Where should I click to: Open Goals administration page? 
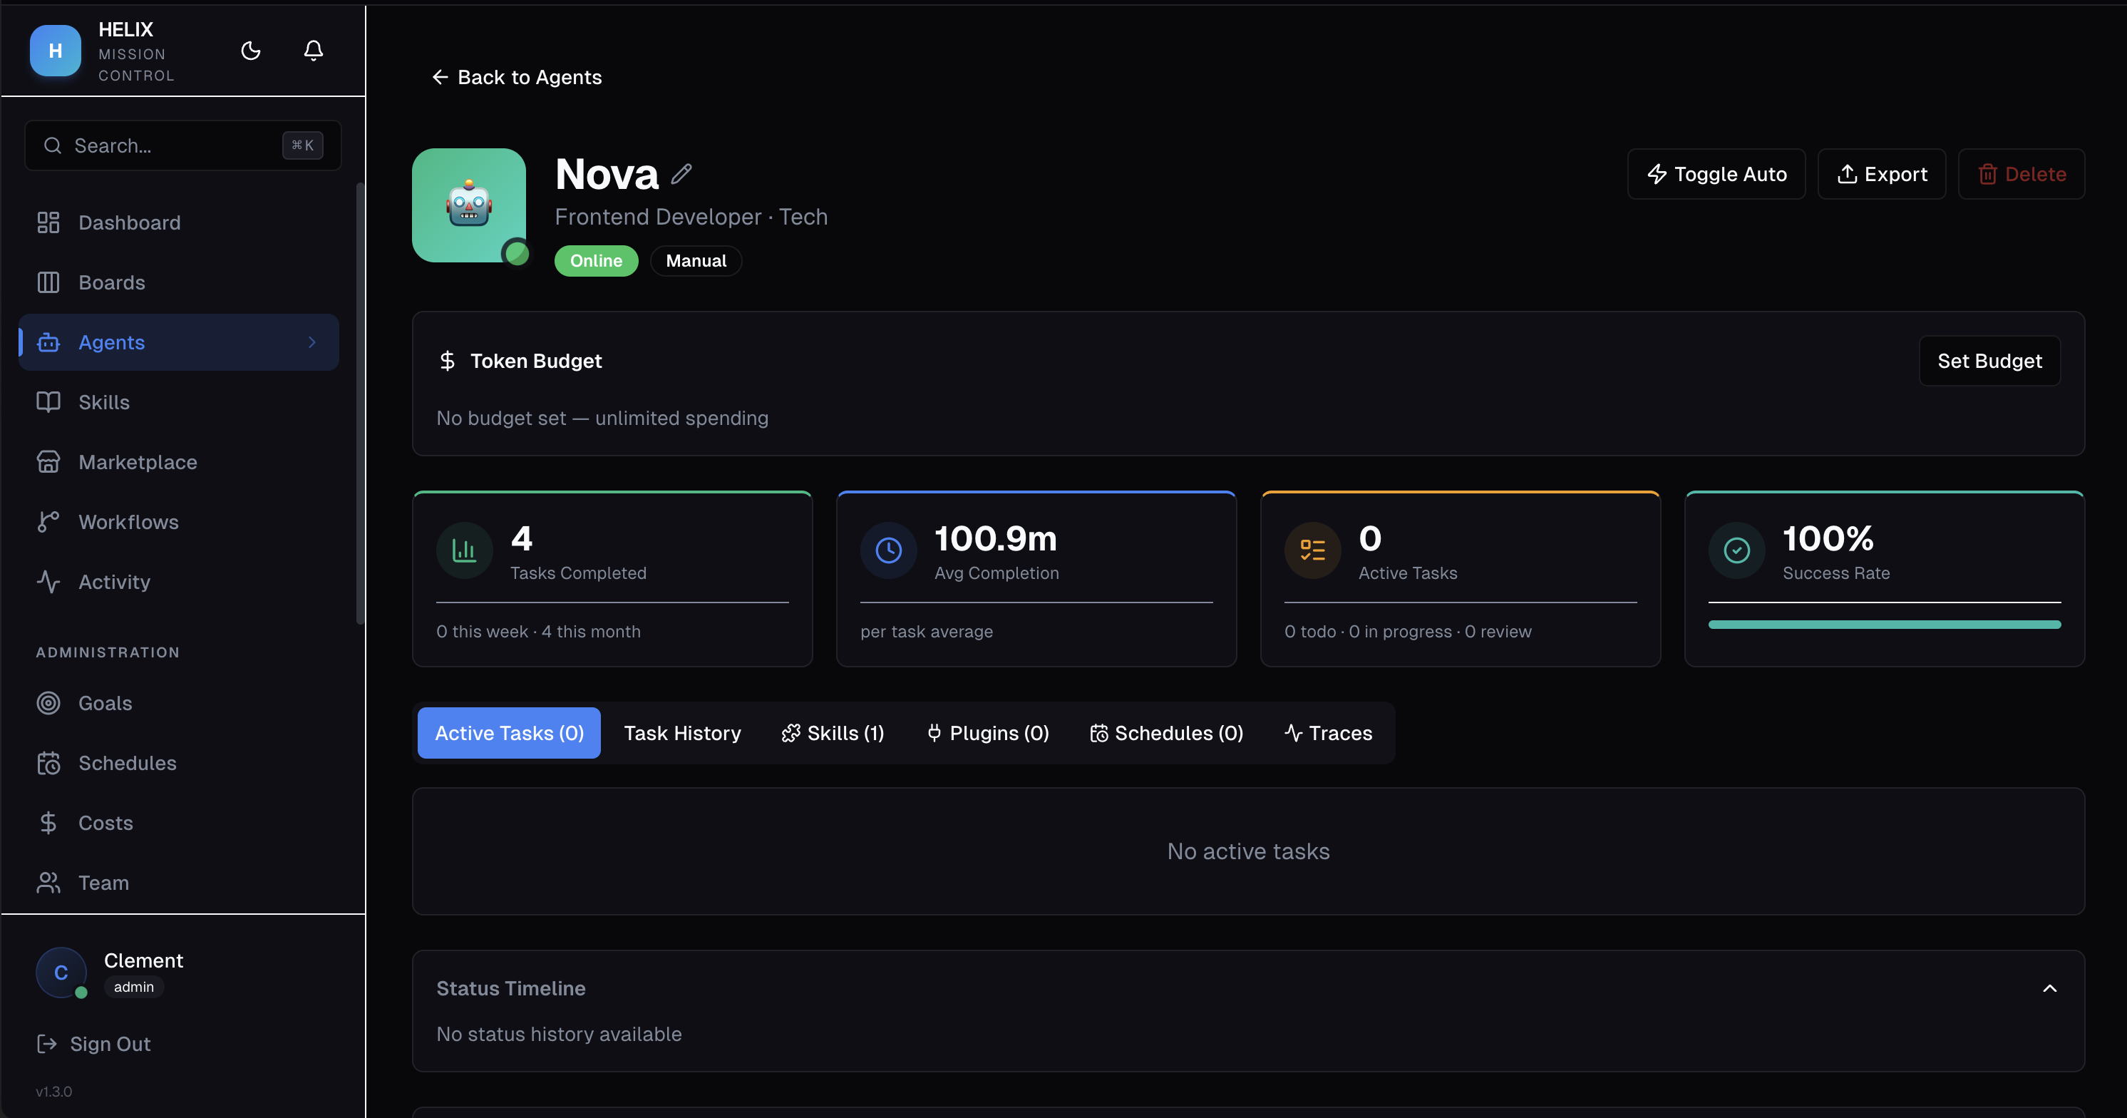(105, 704)
